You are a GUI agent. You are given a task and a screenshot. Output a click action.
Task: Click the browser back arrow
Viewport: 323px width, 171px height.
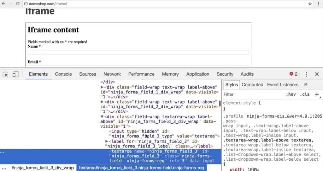click(x=3, y=4)
